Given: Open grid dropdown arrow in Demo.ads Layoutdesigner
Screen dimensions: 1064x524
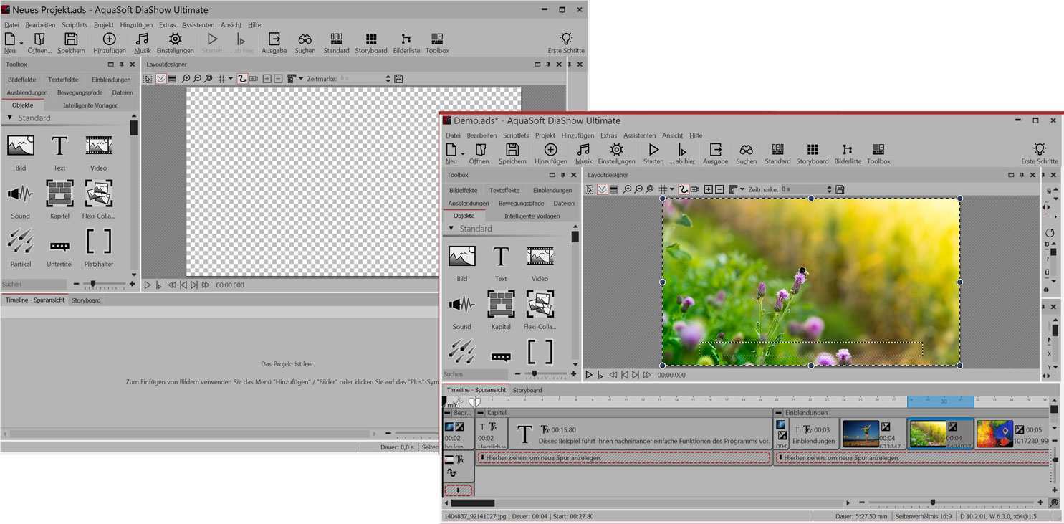Looking at the screenshot, I should (x=671, y=189).
